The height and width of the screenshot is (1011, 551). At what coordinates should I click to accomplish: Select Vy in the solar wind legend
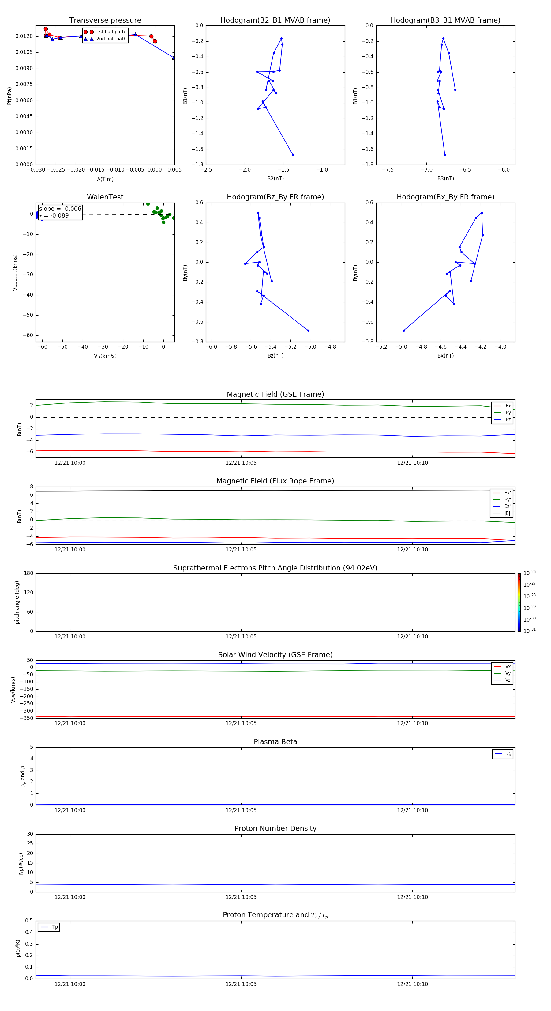tap(502, 673)
